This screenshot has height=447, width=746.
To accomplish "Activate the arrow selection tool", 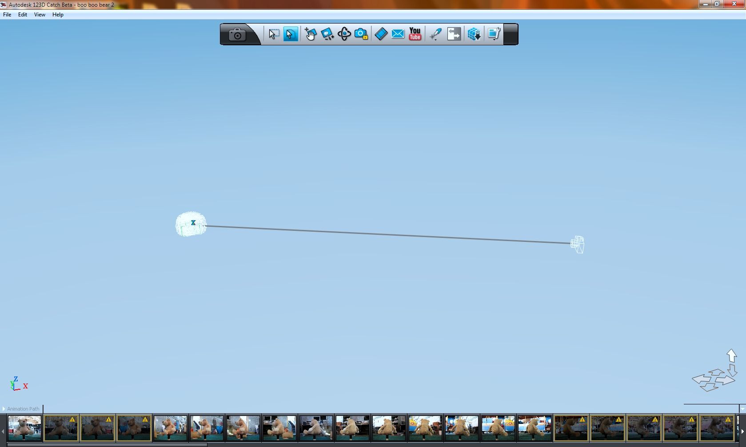I will (291, 34).
